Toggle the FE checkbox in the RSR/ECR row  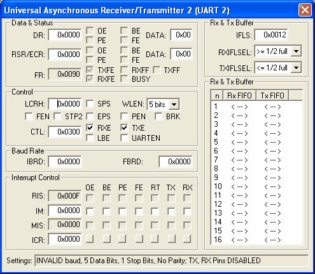coord(124,60)
